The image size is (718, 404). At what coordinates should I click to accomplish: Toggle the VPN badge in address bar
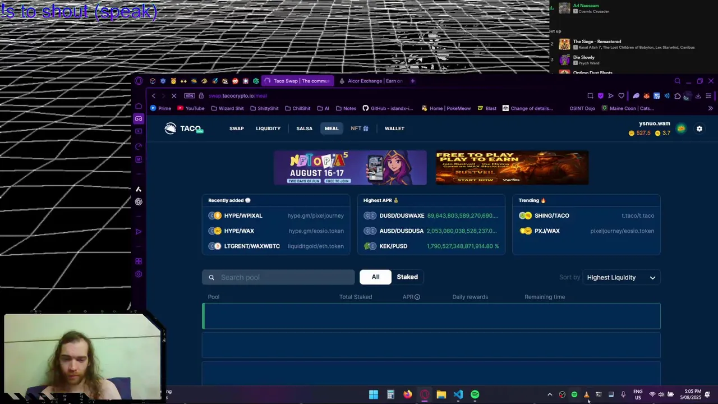pyautogui.click(x=189, y=96)
